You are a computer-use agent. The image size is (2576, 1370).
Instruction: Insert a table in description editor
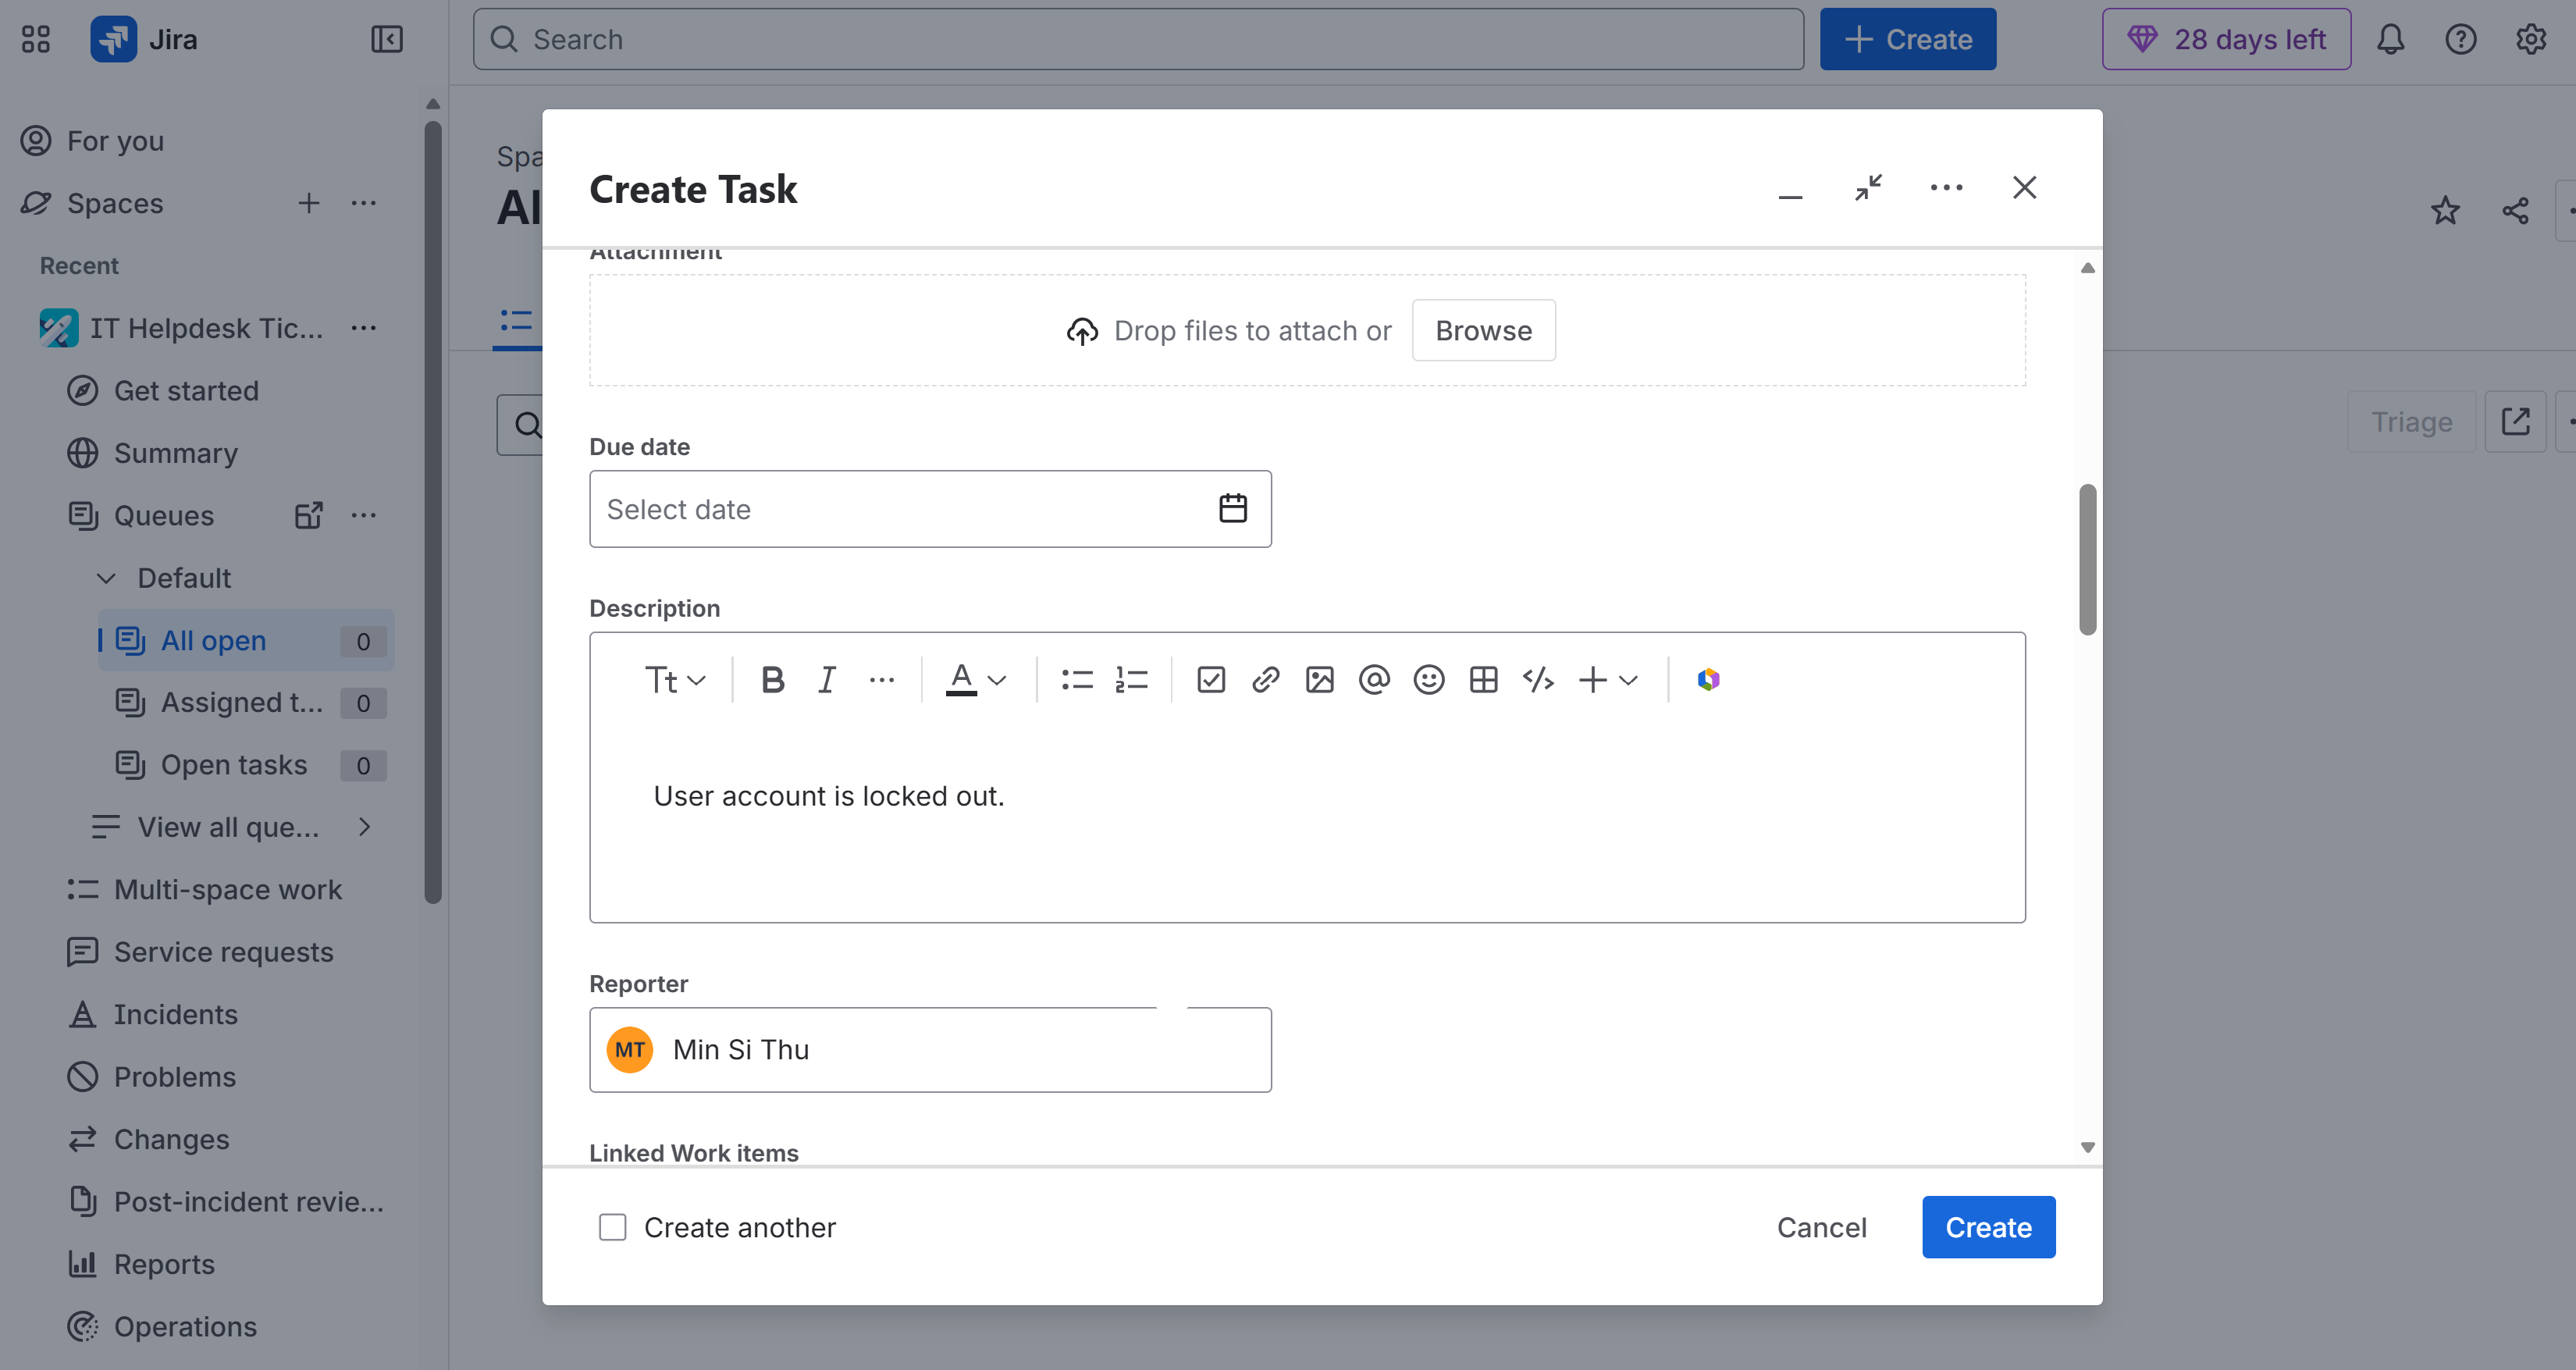(x=1483, y=680)
